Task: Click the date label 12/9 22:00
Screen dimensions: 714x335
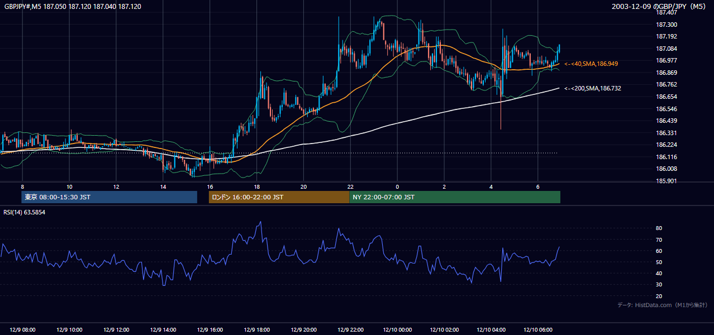Action: pos(350,330)
